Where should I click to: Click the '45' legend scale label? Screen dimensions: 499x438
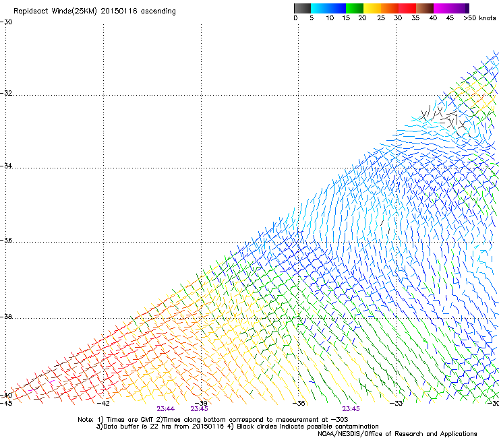(x=450, y=18)
